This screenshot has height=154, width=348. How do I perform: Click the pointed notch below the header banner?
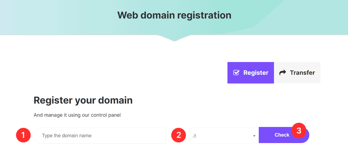pyautogui.click(x=174, y=39)
